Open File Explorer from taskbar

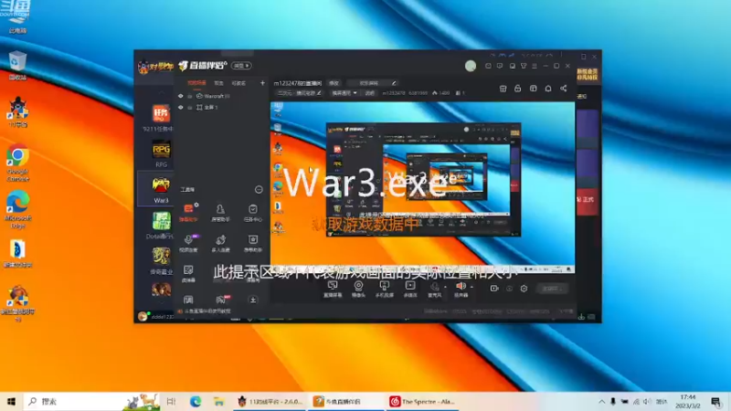pyautogui.click(x=218, y=401)
